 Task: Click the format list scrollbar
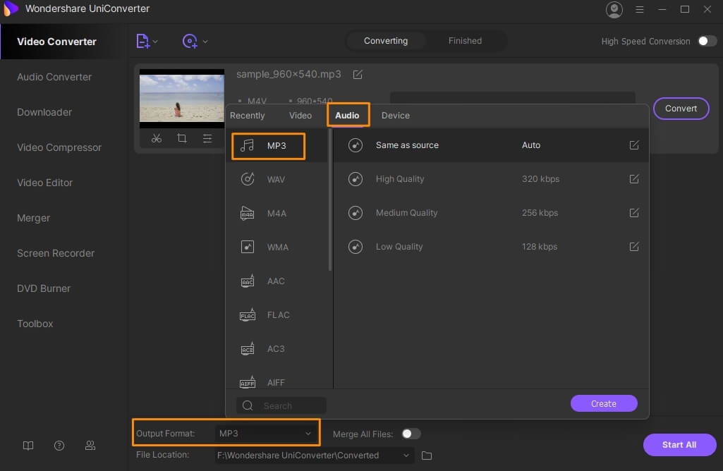tap(330, 200)
